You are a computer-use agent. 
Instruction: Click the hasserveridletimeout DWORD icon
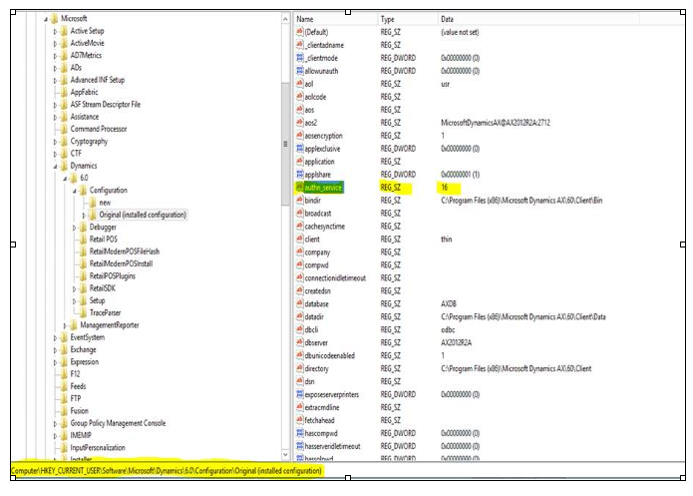pyautogui.click(x=300, y=446)
